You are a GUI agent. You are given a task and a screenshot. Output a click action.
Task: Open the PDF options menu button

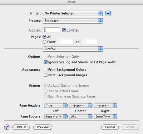(x=21, y=127)
